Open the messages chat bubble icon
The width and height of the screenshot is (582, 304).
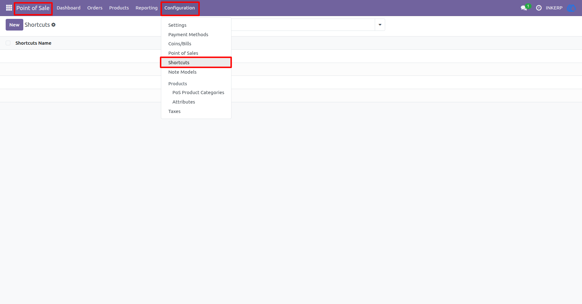[x=524, y=8]
